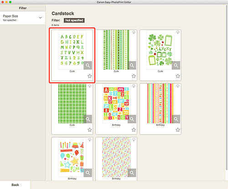Favorite the multicolor striped Birthday template
The height and width of the screenshot is (189, 228).
(178, 130)
